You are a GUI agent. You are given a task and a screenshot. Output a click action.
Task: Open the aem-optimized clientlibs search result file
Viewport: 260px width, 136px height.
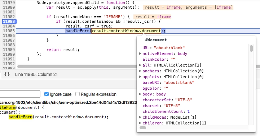[x=68, y=102]
